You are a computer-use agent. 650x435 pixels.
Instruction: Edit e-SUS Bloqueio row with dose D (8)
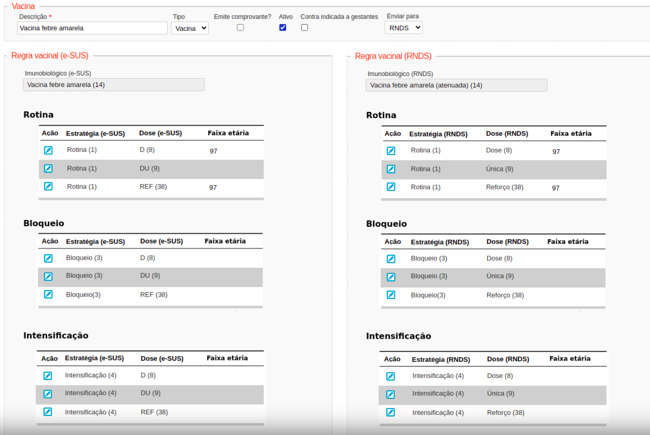(48, 258)
